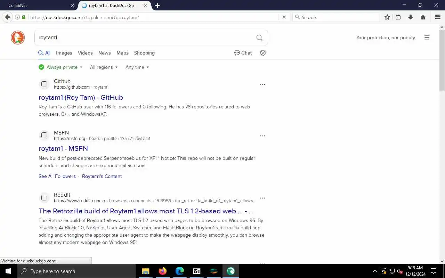Show bookmarks menu icon in toolbar
The height and width of the screenshot is (278, 445).
[x=398, y=17]
